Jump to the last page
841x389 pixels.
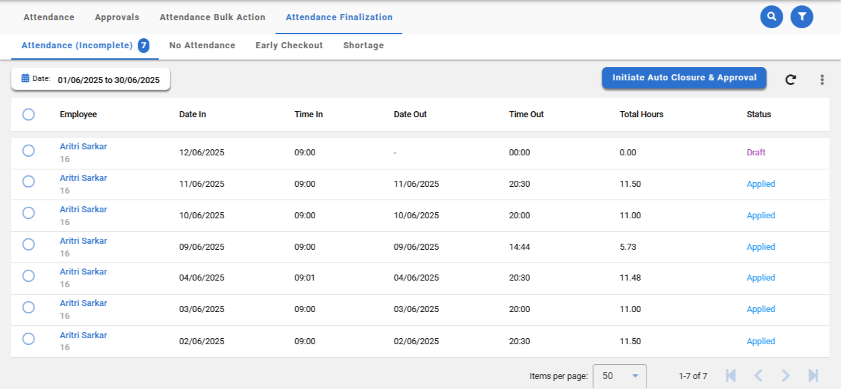pyautogui.click(x=814, y=376)
